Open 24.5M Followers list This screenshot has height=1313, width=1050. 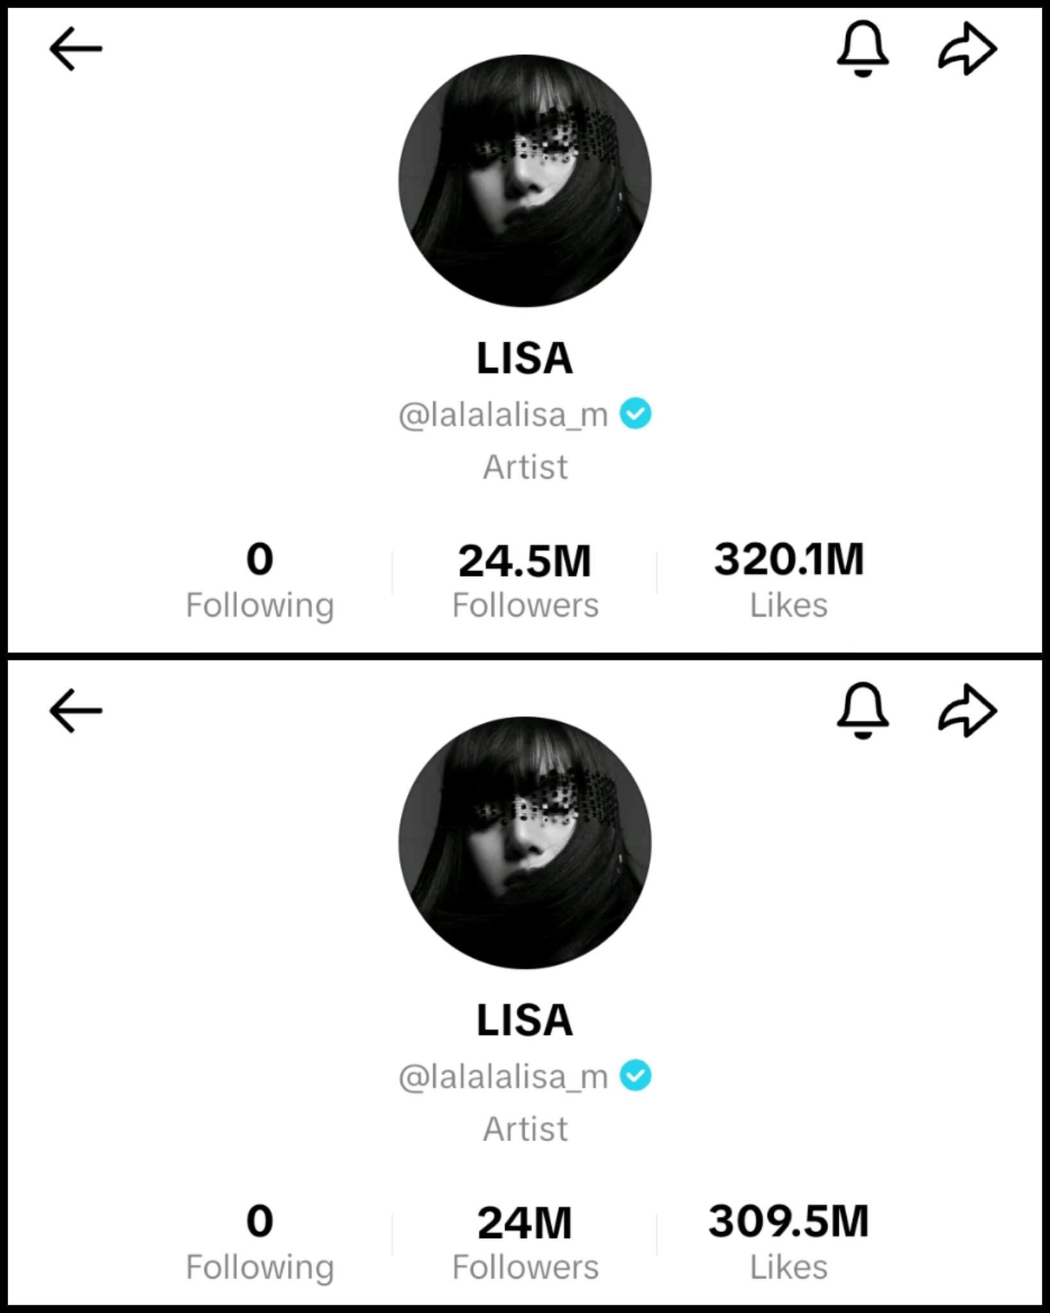tap(525, 579)
